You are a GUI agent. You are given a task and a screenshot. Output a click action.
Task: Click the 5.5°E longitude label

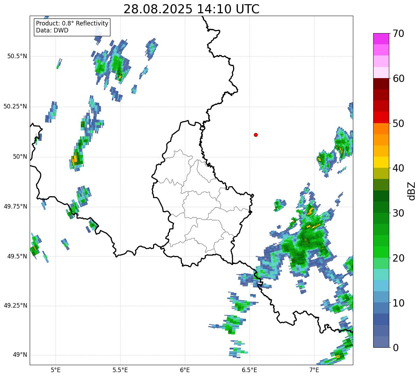tap(120, 370)
